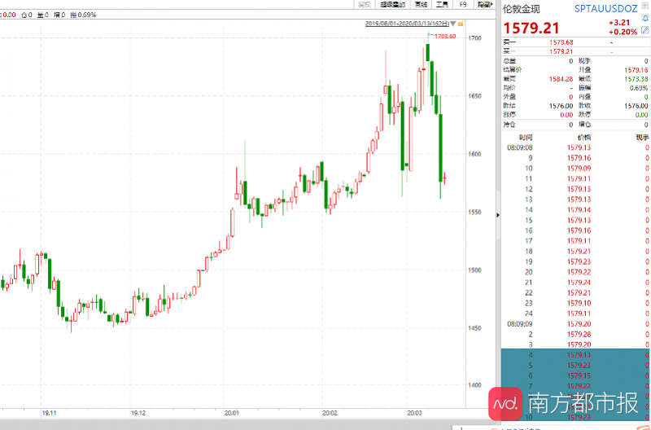Click the greyed 复权 toolbar button
Screen dimensions: 651x430
pos(364,5)
